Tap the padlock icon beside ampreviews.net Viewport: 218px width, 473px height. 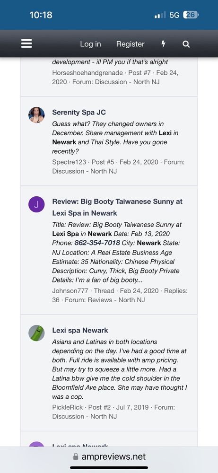[x=76, y=456]
